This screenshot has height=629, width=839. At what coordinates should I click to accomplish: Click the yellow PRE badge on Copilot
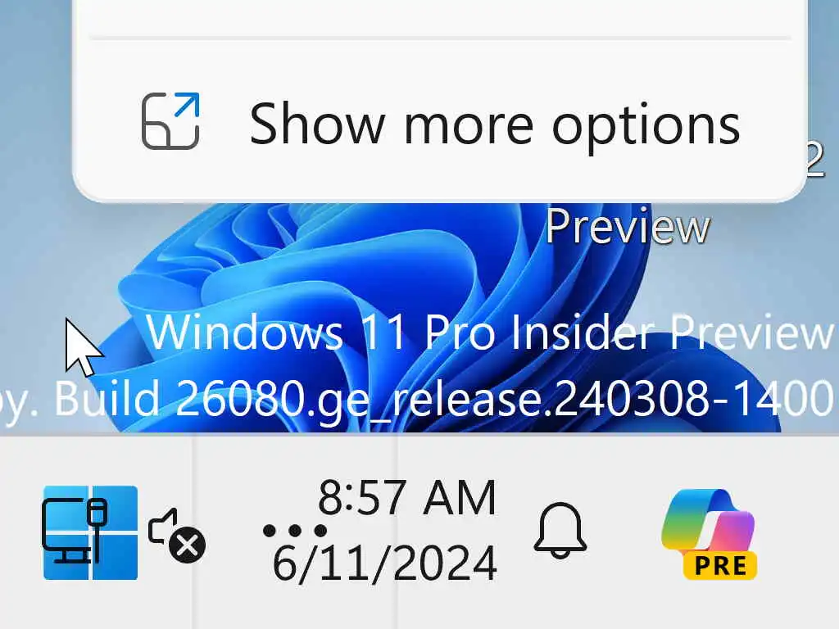(719, 565)
